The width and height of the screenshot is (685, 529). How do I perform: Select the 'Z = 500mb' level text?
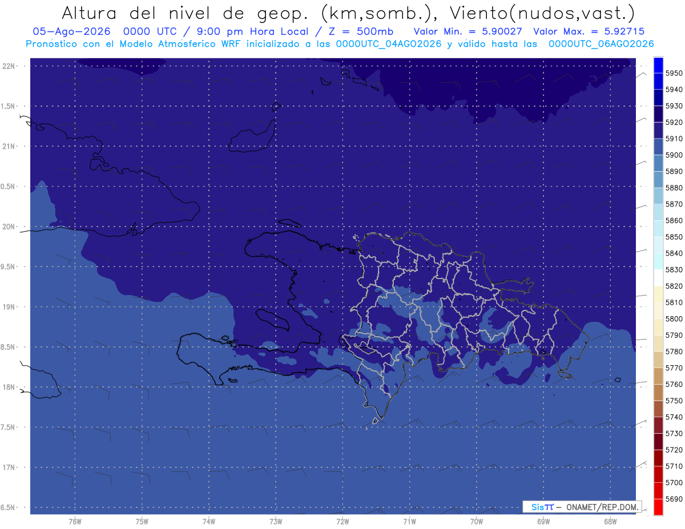[360, 31]
